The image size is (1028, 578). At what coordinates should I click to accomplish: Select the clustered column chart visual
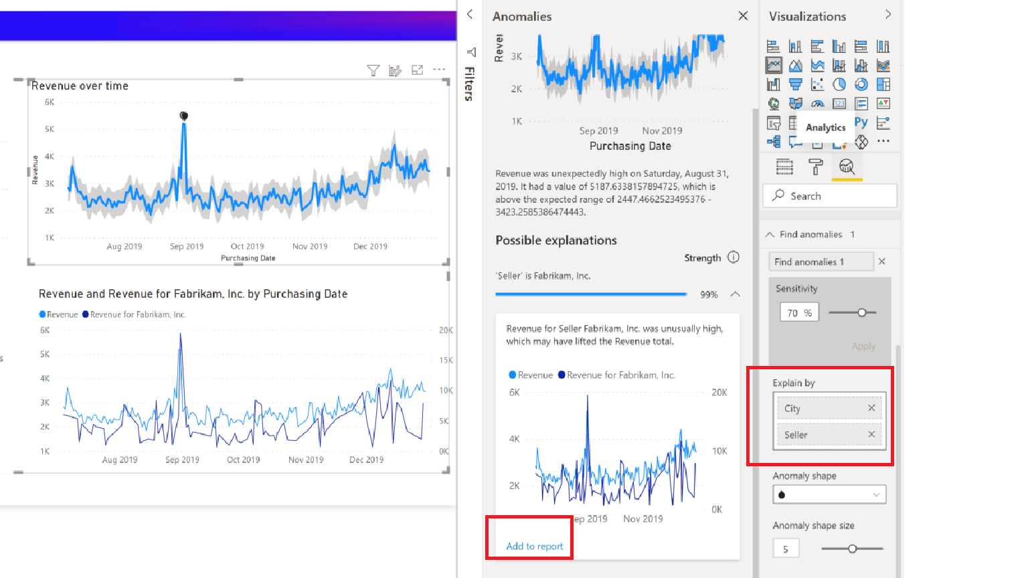click(839, 46)
